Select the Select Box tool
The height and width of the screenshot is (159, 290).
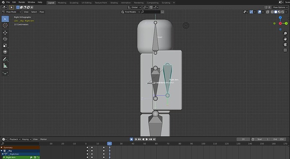point(5,19)
